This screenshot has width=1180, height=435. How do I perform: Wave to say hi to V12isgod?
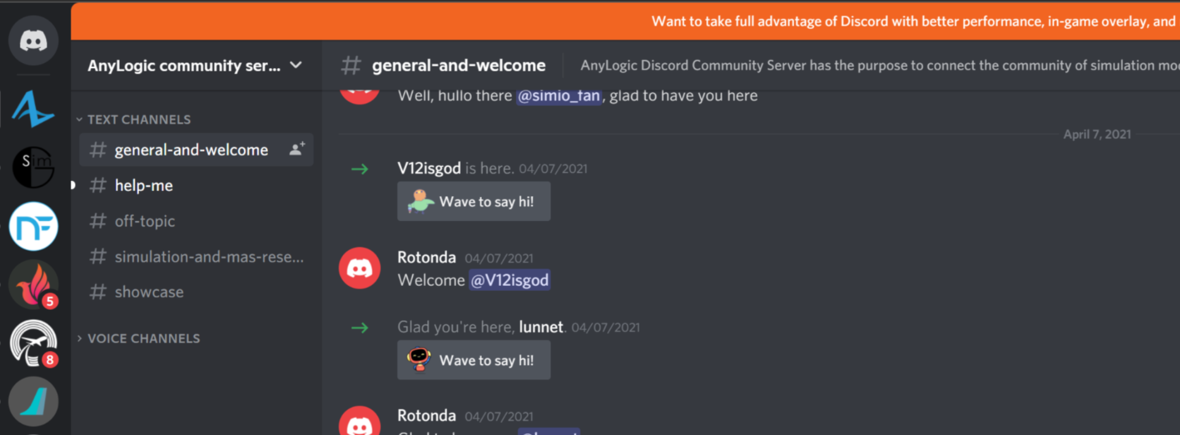point(474,201)
